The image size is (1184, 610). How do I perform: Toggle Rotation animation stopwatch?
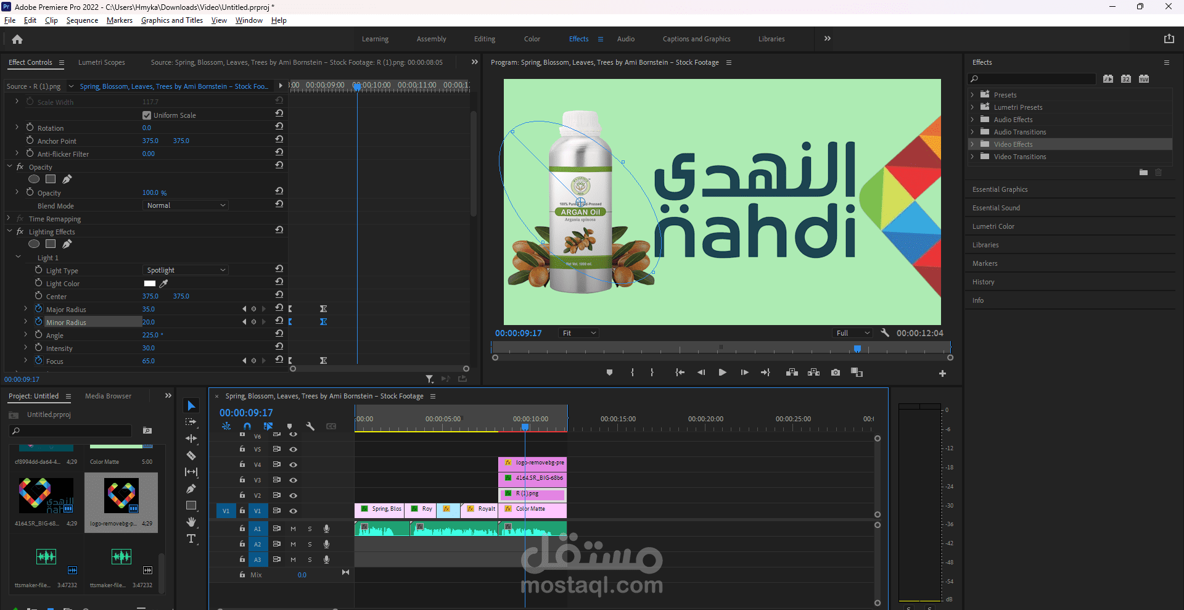[30, 127]
